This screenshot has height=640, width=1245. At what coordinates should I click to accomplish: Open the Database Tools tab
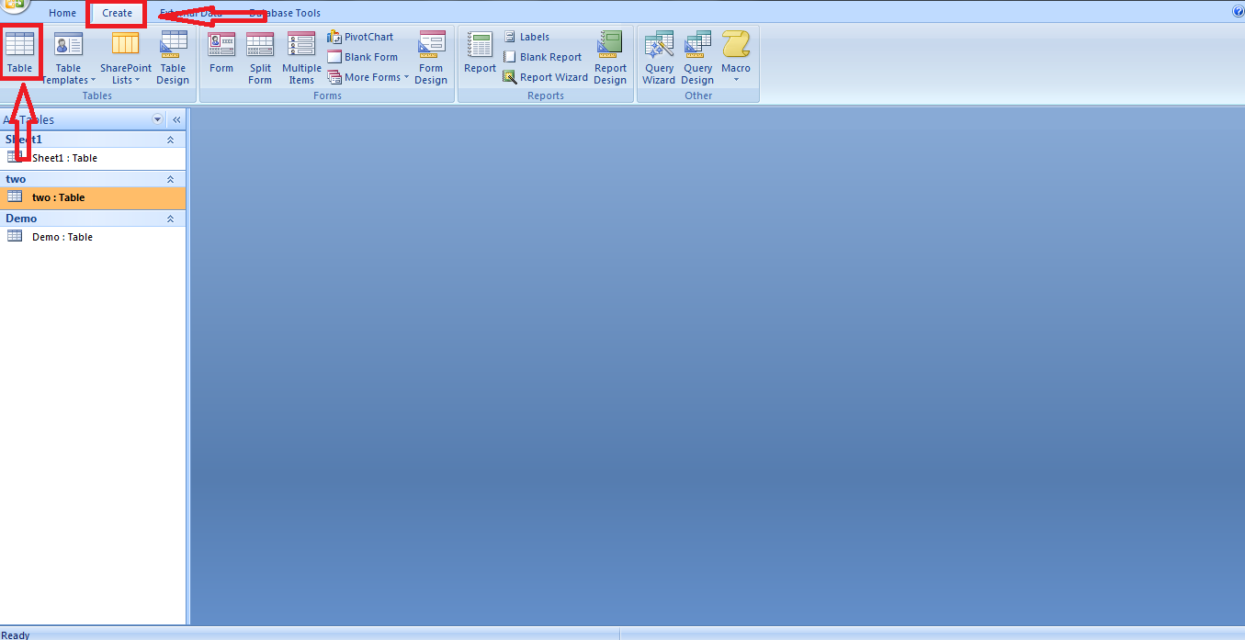coord(284,13)
